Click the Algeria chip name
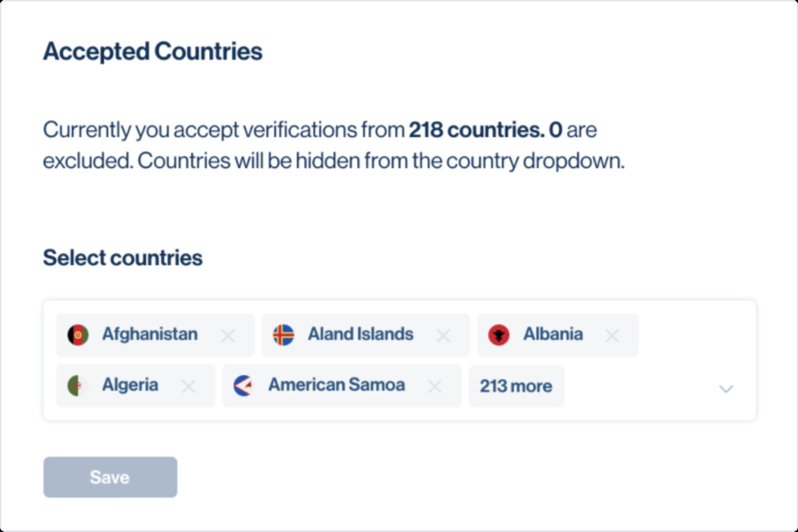The height and width of the screenshot is (532, 798). 130,385
